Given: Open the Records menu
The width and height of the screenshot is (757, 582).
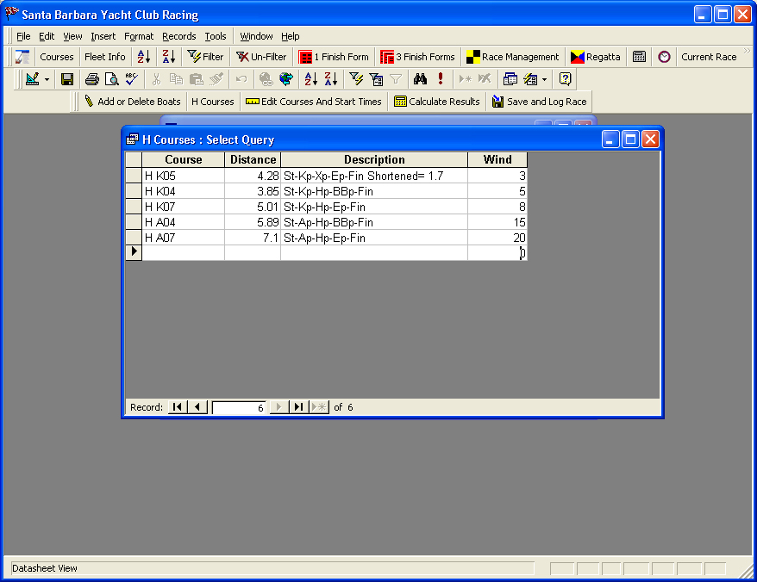Looking at the screenshot, I should click(x=179, y=36).
